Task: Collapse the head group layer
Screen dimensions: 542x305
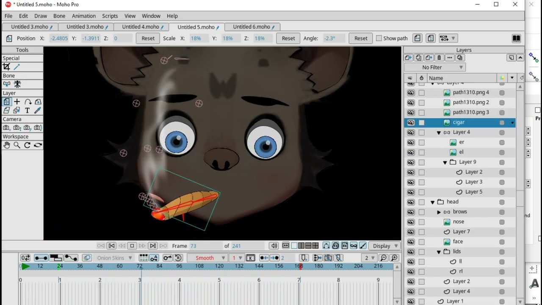Action: click(x=433, y=202)
